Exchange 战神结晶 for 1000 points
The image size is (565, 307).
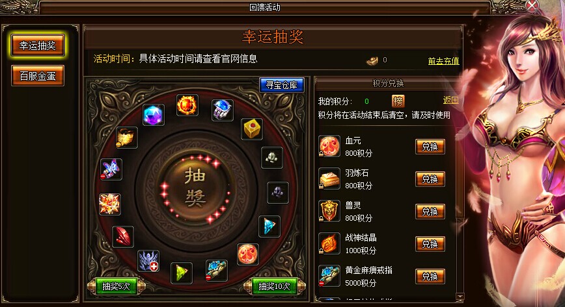point(430,244)
